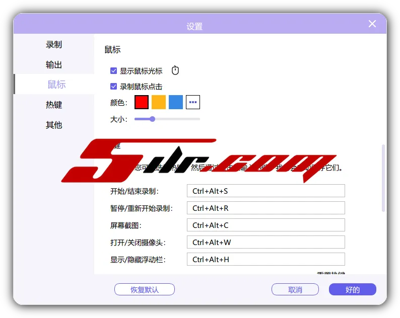Pick the blue click color swatch
The width and height of the screenshot is (400, 318).
pos(176,102)
